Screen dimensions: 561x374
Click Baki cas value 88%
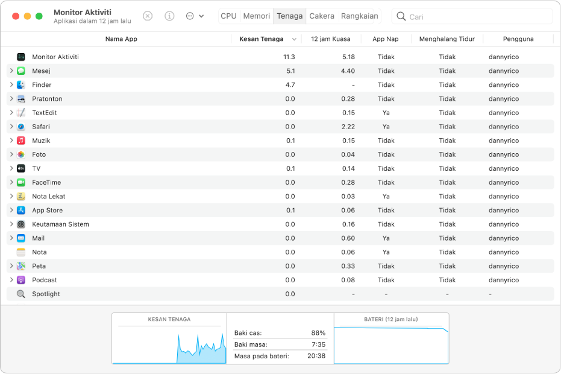coord(318,333)
